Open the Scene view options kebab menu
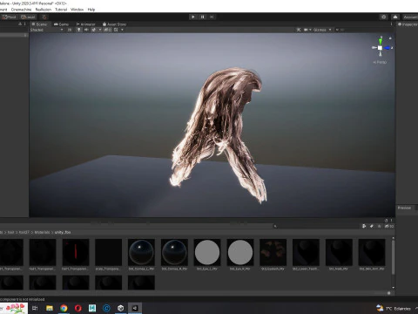Viewport: 418px width, 314px height. (391, 24)
